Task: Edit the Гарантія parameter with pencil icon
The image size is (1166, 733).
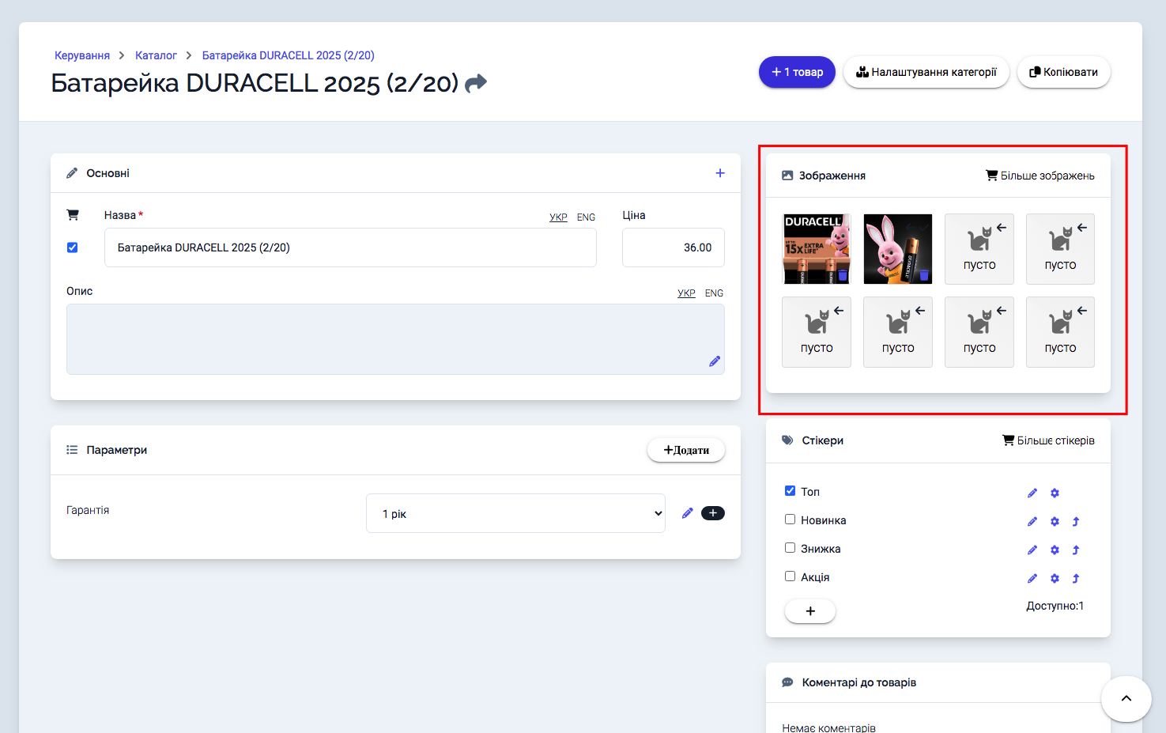Action: coord(688,513)
